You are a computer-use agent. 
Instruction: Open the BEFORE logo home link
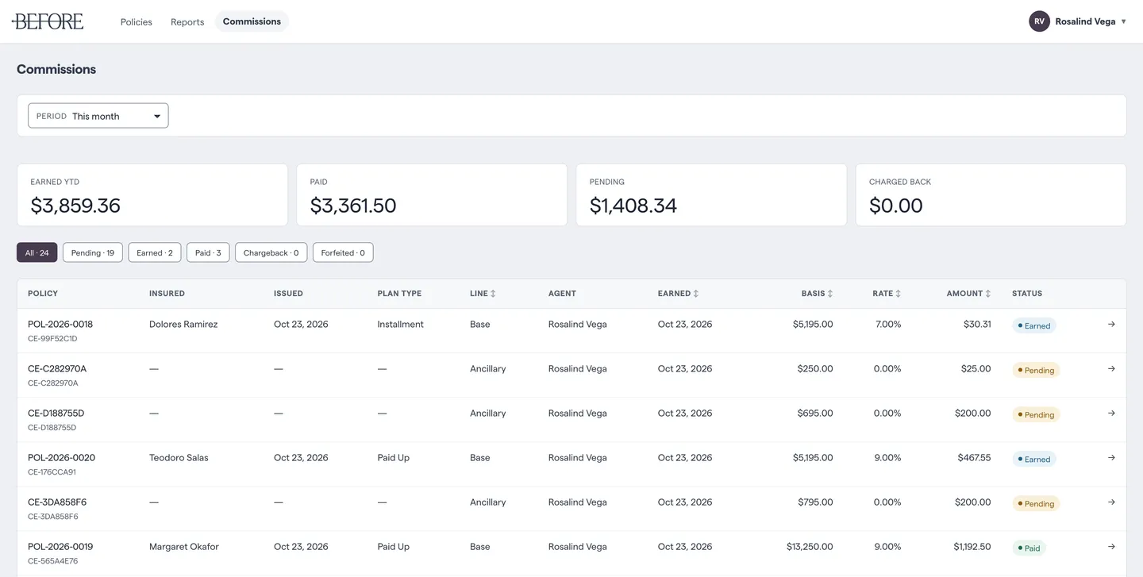(x=48, y=21)
